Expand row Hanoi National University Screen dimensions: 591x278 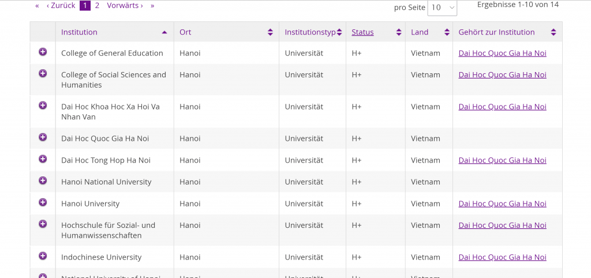[43, 181]
